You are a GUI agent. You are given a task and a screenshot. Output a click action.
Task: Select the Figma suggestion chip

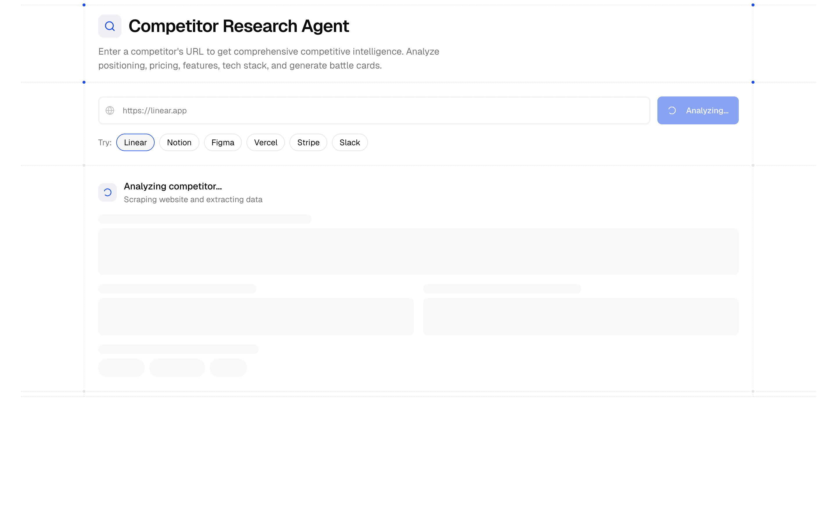click(x=223, y=142)
